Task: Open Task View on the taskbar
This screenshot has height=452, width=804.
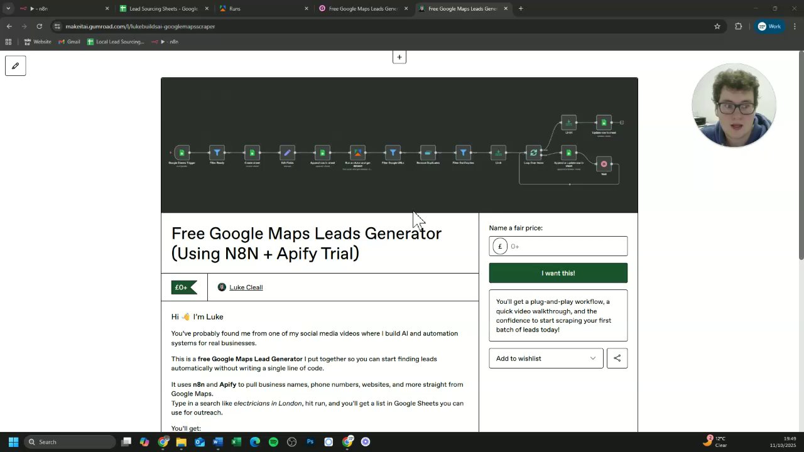Action: pyautogui.click(x=126, y=442)
